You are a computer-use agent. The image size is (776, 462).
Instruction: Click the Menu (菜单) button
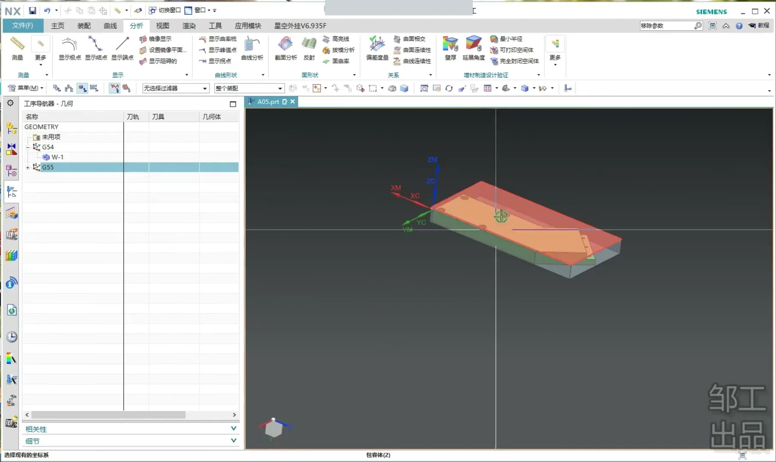[26, 88]
